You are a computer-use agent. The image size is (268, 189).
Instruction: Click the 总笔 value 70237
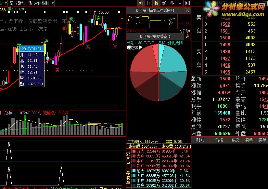pos(224,127)
